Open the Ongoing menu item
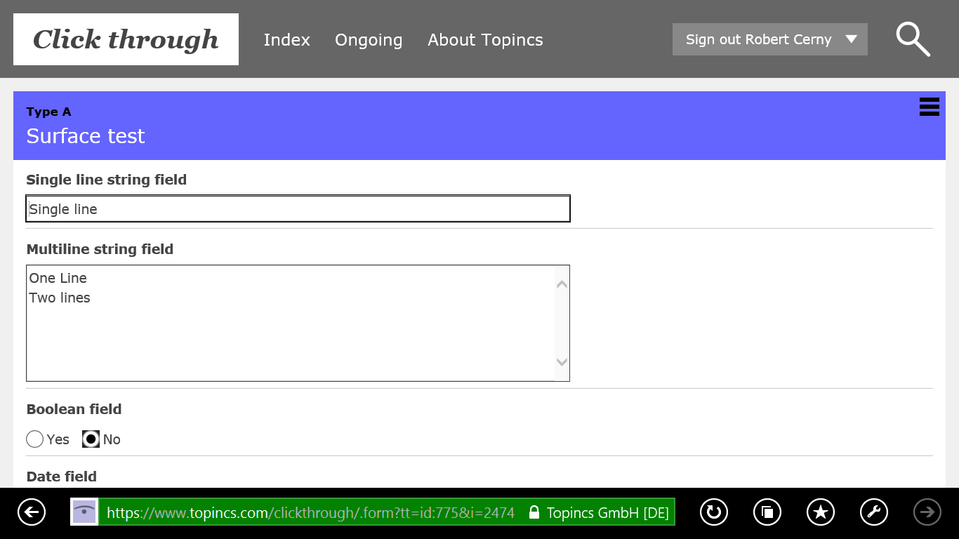959x539 pixels. (369, 40)
